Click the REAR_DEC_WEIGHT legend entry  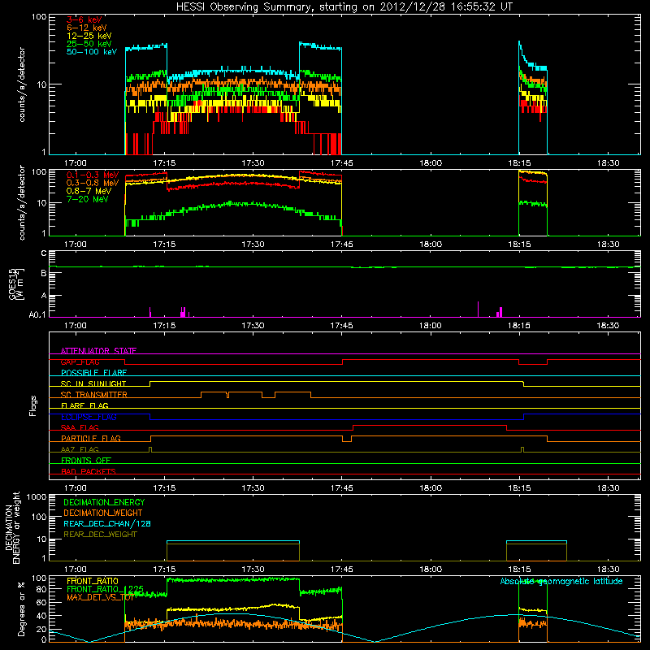[x=100, y=535]
